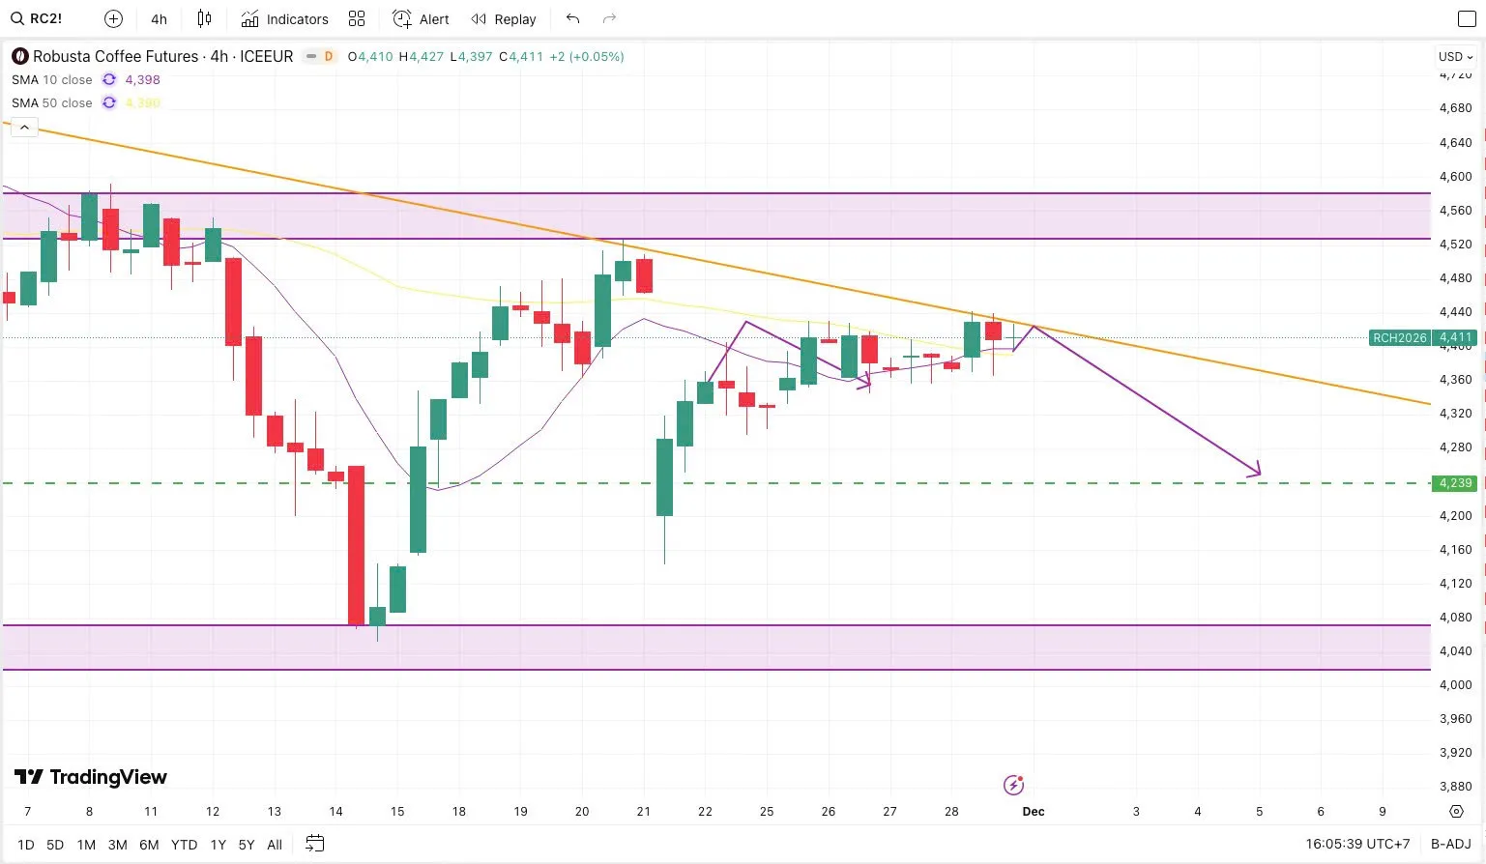Click the redo arrow
1486x864 pixels.
(609, 19)
